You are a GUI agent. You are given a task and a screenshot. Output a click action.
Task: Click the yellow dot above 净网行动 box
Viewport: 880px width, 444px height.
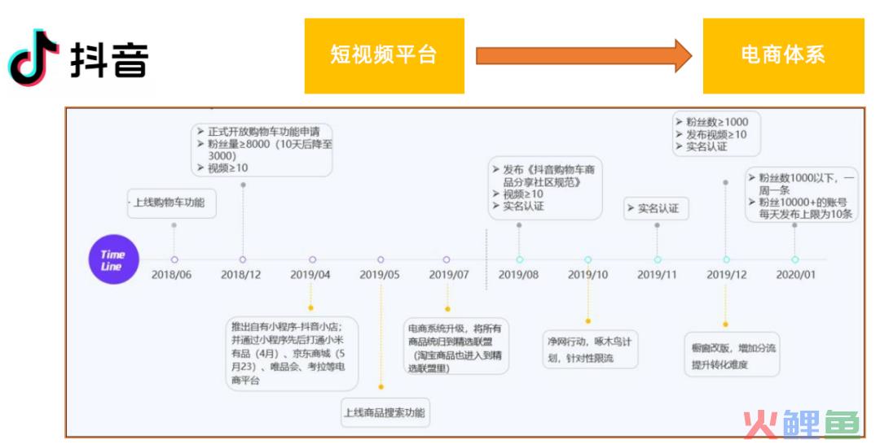[x=588, y=321]
